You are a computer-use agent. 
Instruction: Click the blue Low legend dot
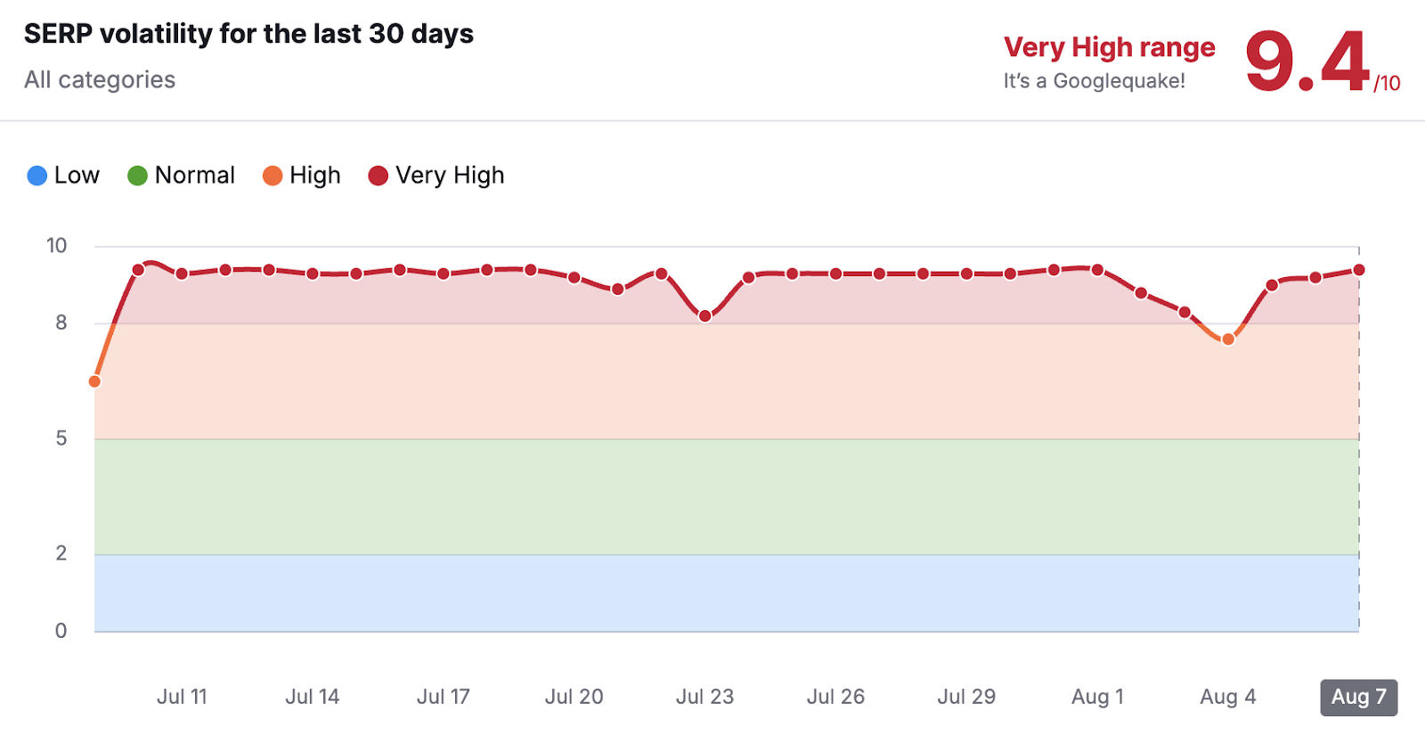click(x=37, y=176)
